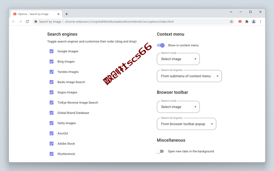Click the Browser toolbar heading

[x=172, y=92]
